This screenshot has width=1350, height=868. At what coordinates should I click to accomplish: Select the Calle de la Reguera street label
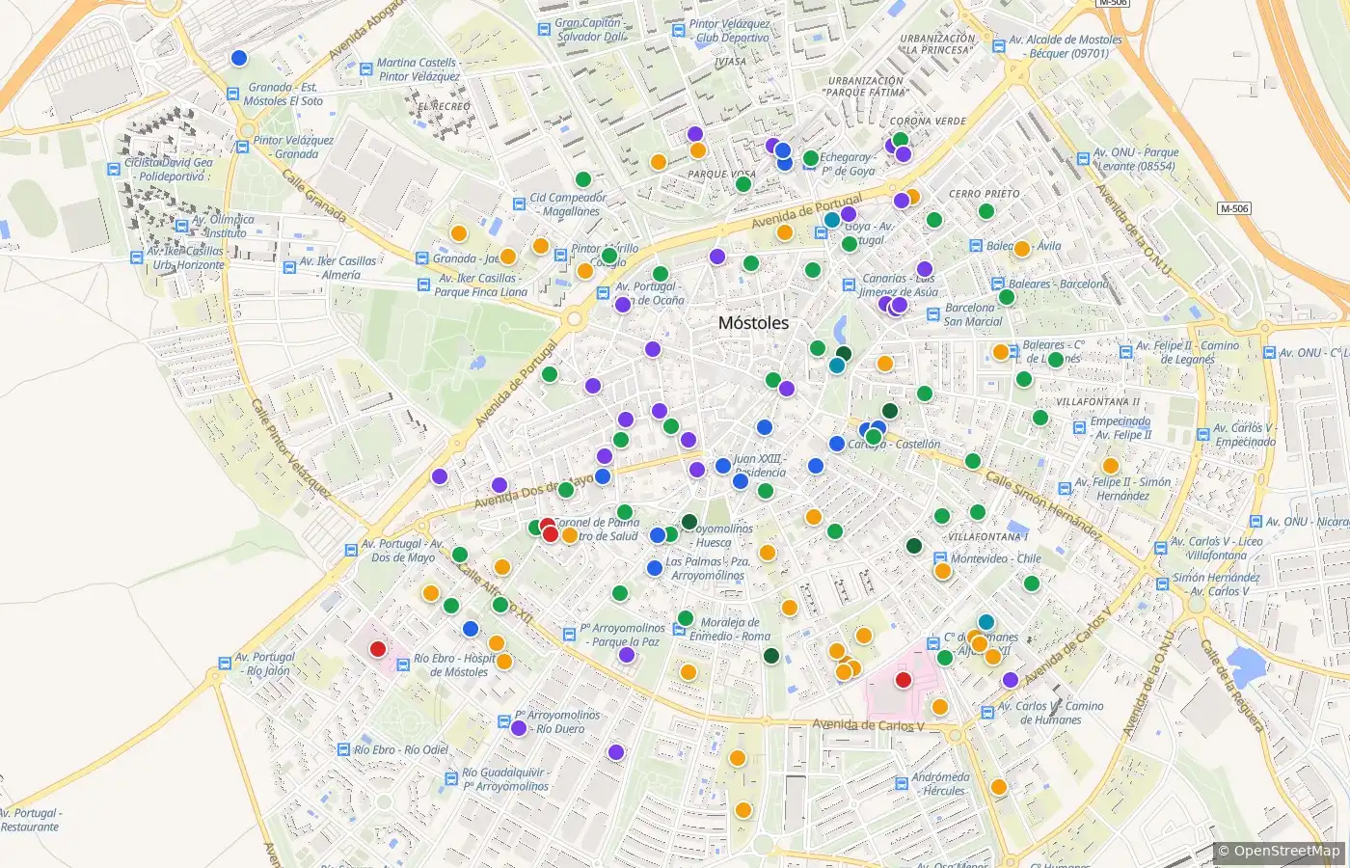1229,686
